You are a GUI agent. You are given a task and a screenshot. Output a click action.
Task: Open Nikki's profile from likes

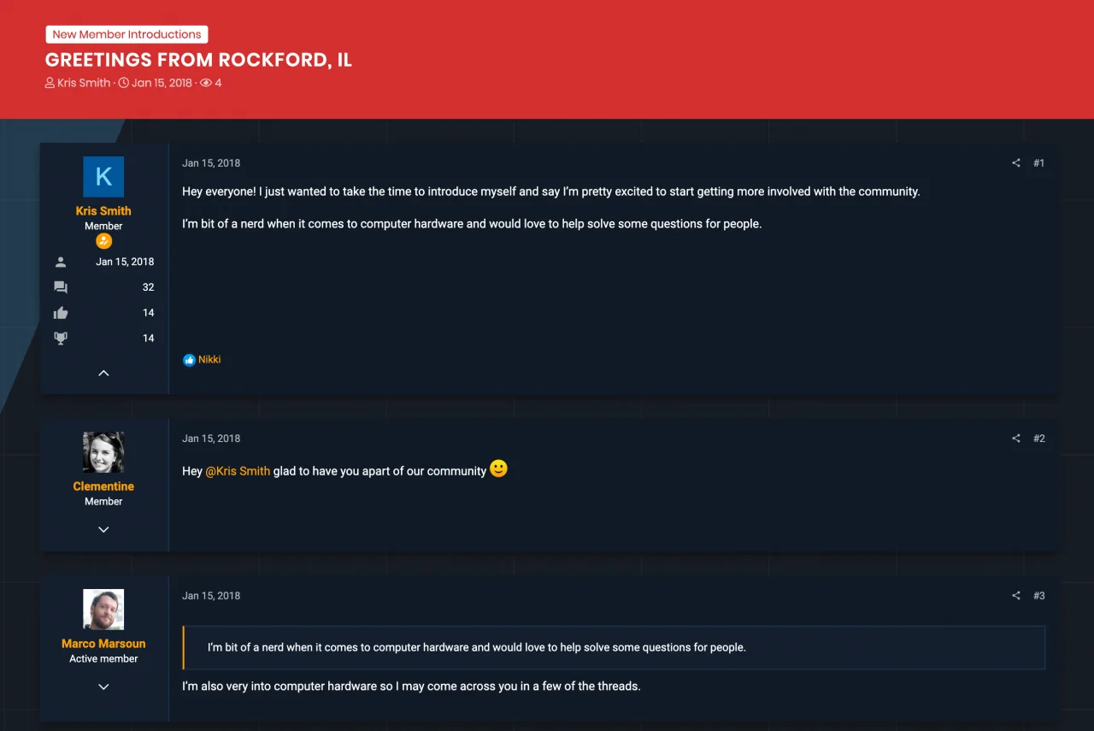[x=209, y=360]
